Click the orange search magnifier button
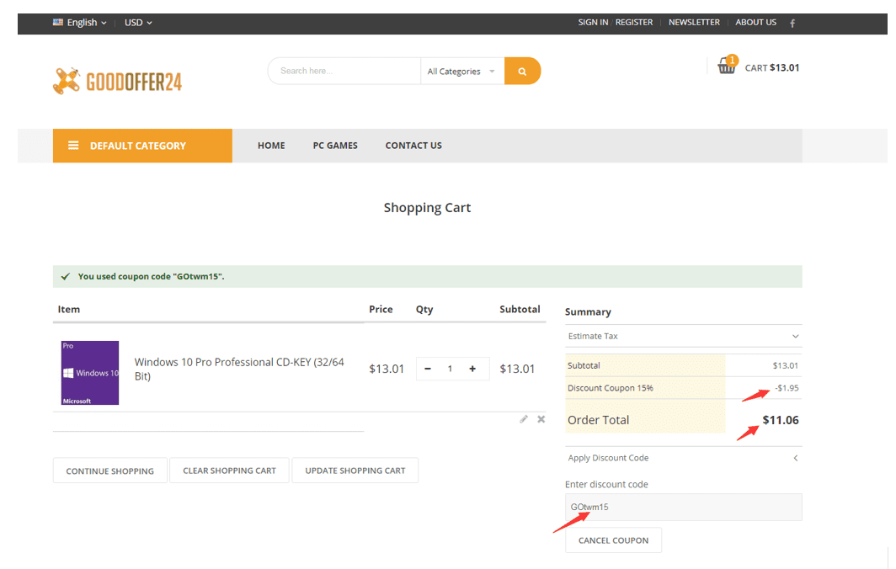896x569 pixels. (522, 71)
